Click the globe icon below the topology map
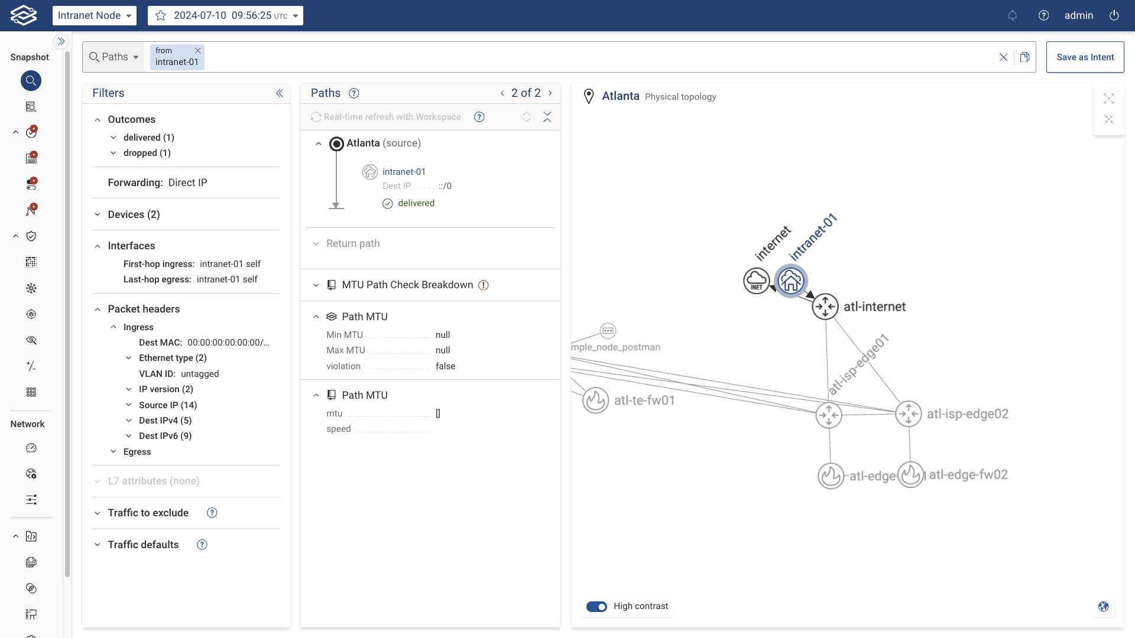Viewport: 1135px width, 638px height. [x=1103, y=607]
